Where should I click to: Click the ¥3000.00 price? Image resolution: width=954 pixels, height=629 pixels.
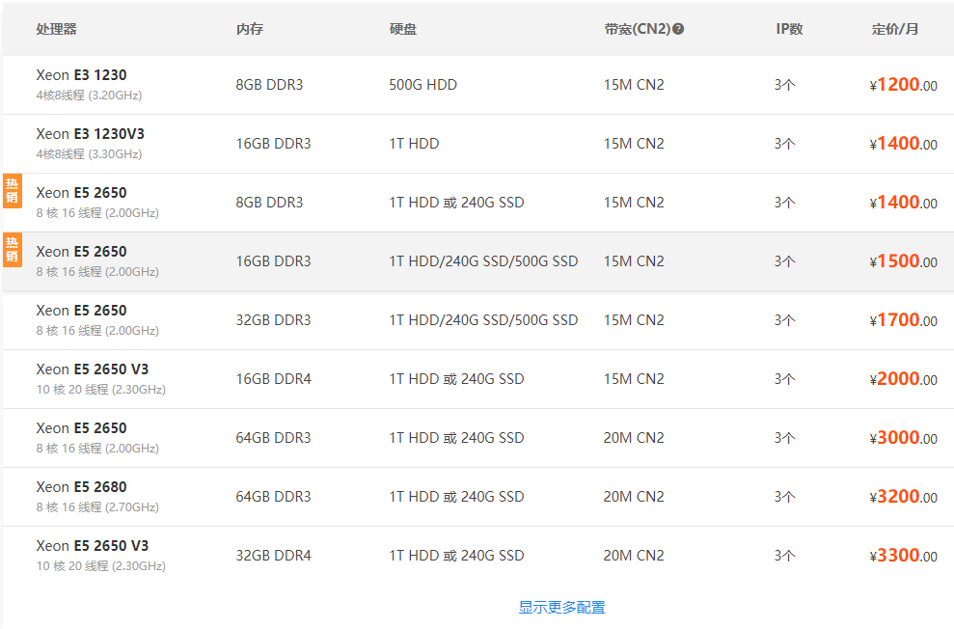point(904,438)
